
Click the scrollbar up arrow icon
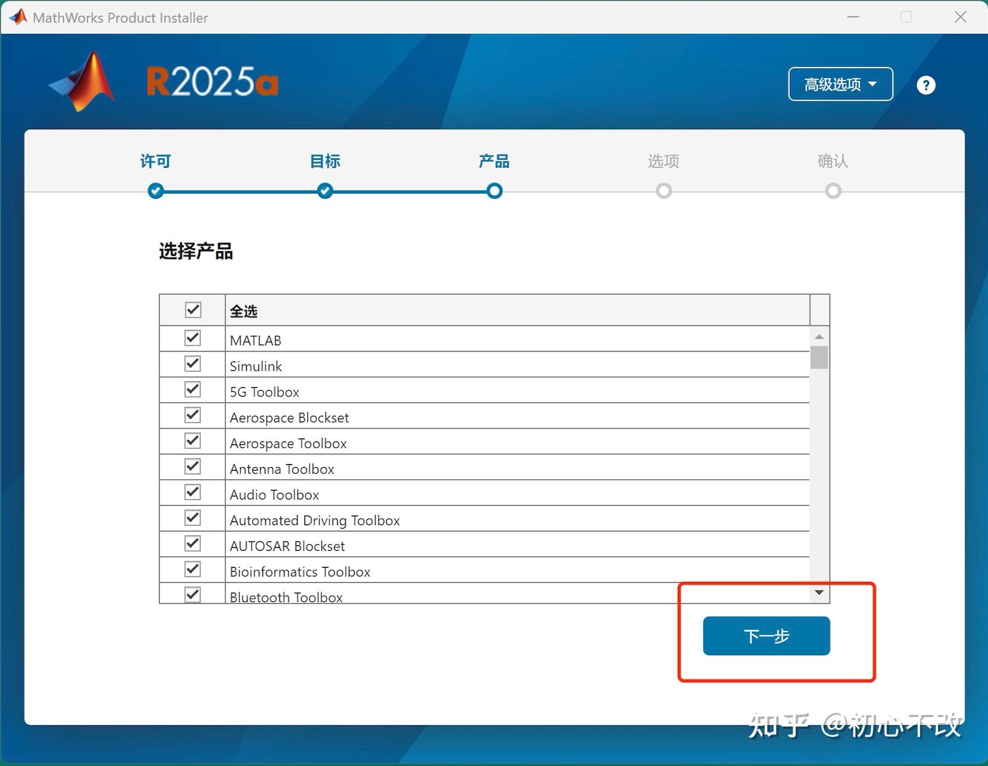click(819, 336)
